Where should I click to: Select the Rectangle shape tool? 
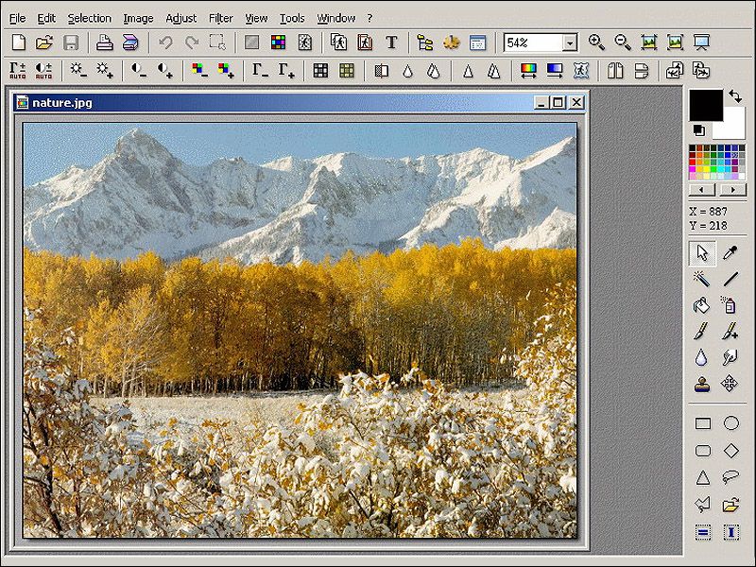(x=702, y=423)
